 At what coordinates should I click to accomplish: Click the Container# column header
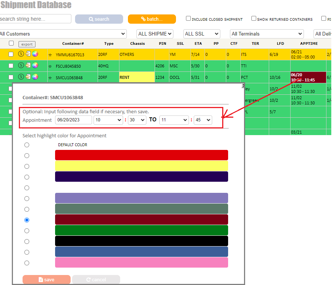(73, 43)
